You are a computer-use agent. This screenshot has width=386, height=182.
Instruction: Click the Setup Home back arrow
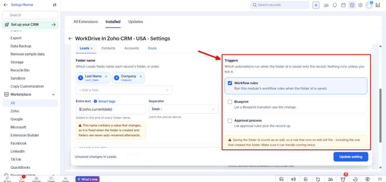click(x=6, y=5)
